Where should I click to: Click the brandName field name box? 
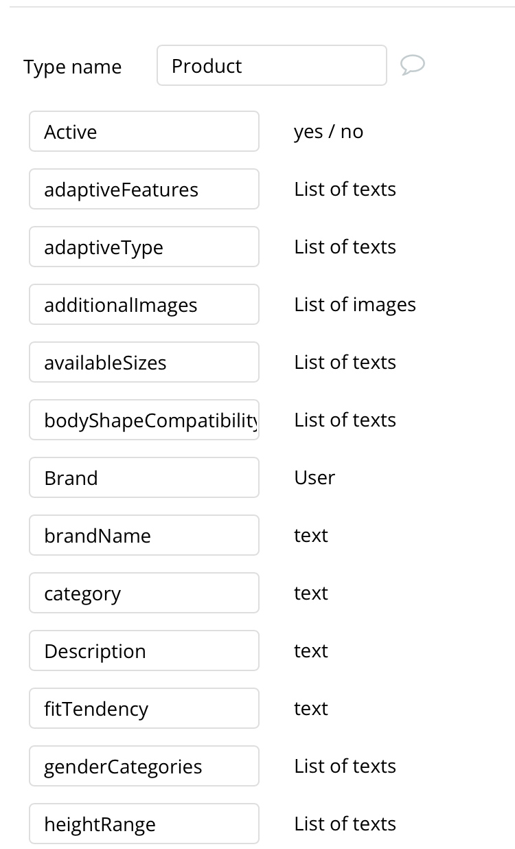(x=144, y=535)
